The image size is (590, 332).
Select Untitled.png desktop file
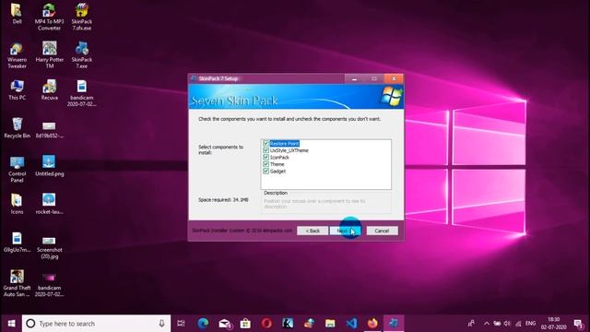coord(49,166)
